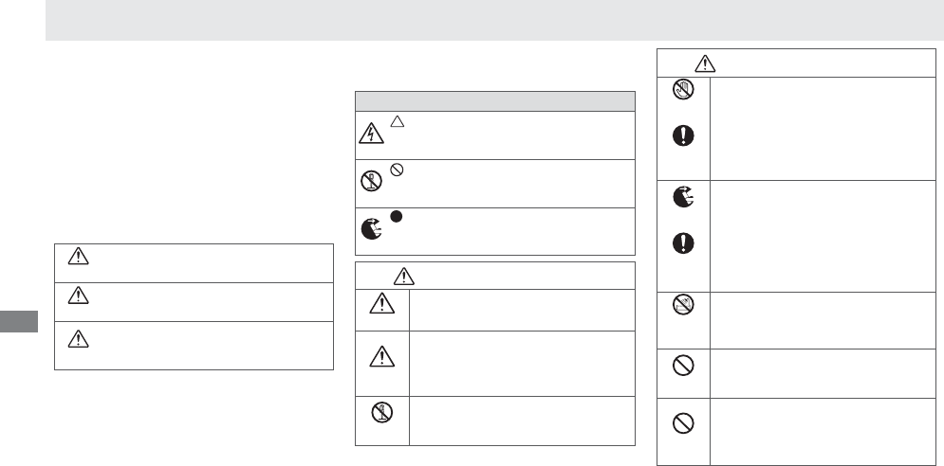The width and height of the screenshot is (944, 466).
Task: Click the exclamation circle below the no-wet-hands icon
Action: click(684, 137)
